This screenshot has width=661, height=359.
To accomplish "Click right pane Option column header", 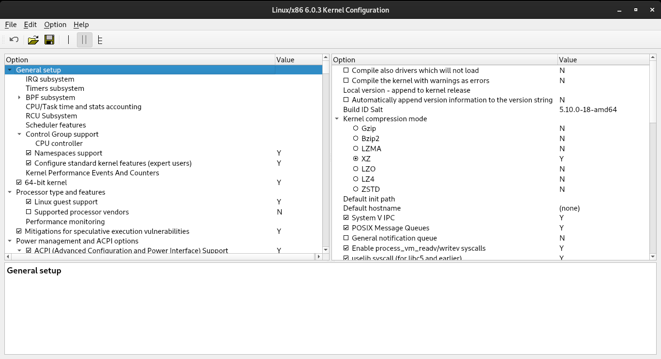I will [445, 60].
